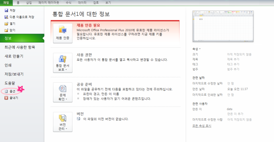
Task: Select New (새로 만들기) in the sidebar
Action: tap(14, 56)
